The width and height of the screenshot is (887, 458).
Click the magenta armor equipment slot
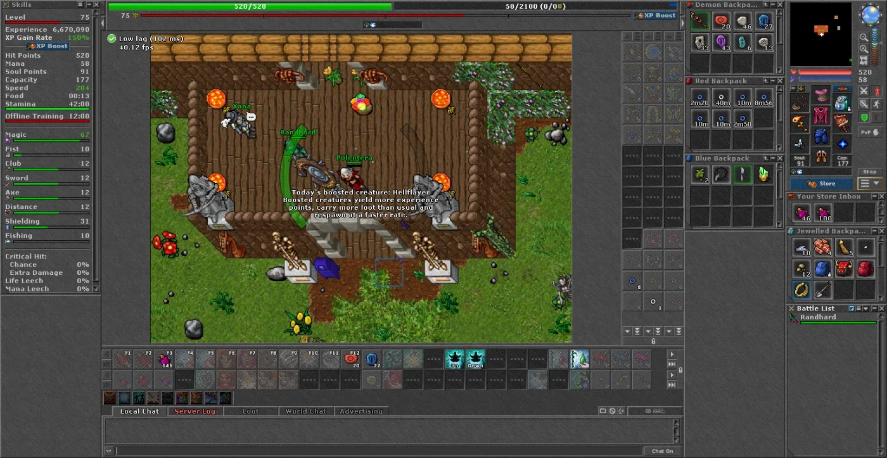pyautogui.click(x=821, y=116)
